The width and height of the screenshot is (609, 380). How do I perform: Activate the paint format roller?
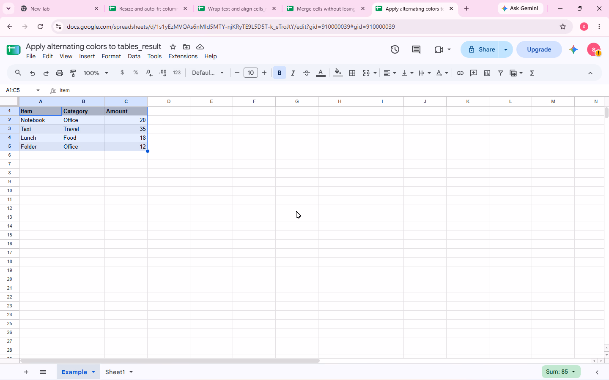click(73, 73)
